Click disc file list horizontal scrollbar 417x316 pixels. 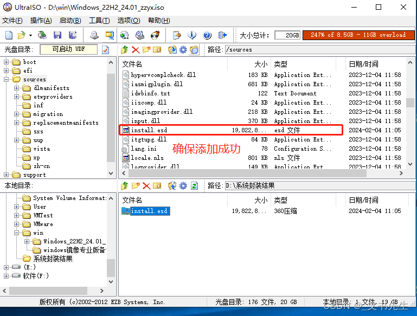point(248,173)
